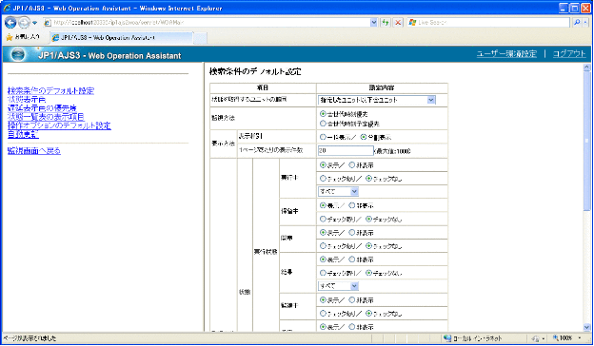The image size is (594, 346).
Task: Click the ログアウト link
Action: pyautogui.click(x=569, y=54)
